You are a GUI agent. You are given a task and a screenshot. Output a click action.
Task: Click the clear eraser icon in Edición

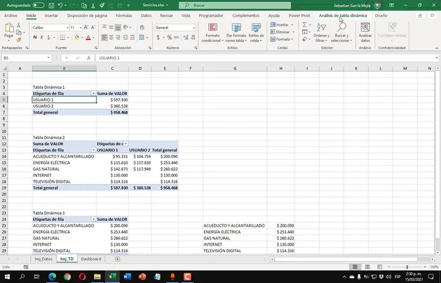(x=305, y=39)
